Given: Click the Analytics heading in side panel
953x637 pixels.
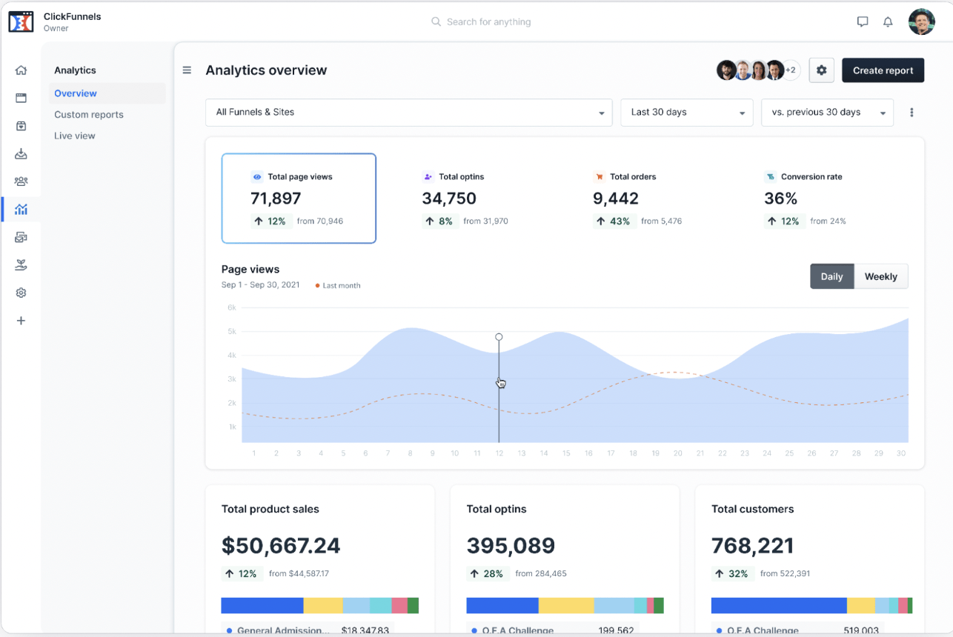Looking at the screenshot, I should (76, 70).
